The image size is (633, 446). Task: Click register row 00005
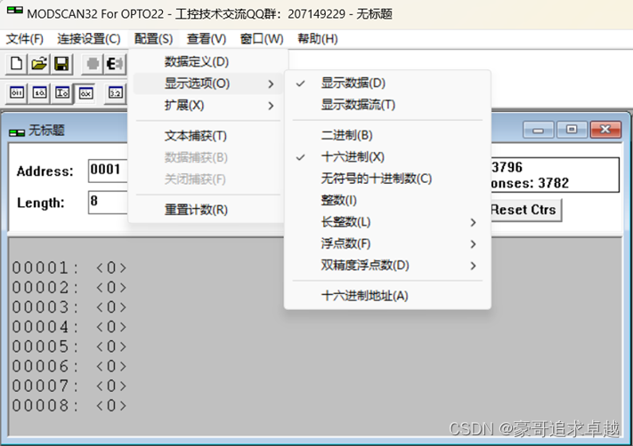point(69,346)
